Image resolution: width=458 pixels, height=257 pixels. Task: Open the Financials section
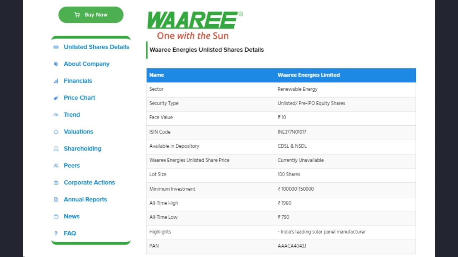pyautogui.click(x=78, y=81)
